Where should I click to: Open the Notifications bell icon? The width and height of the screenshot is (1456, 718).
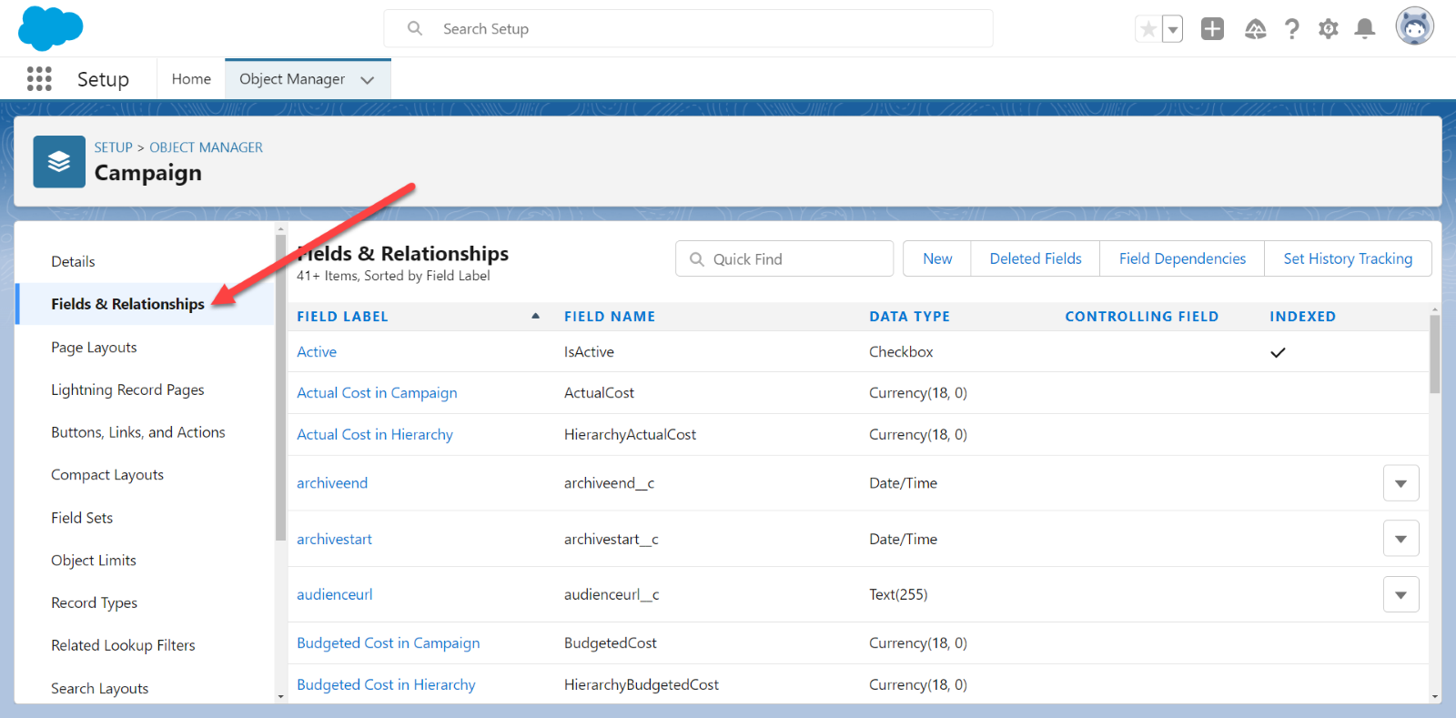tap(1365, 29)
